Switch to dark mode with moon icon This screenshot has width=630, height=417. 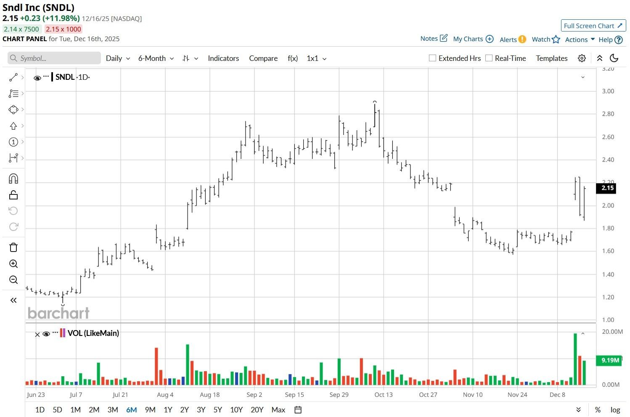pyautogui.click(x=614, y=58)
